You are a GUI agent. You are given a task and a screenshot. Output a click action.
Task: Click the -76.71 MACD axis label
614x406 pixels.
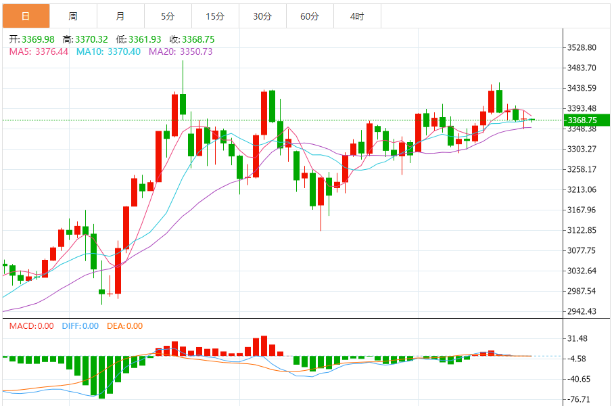(x=578, y=400)
